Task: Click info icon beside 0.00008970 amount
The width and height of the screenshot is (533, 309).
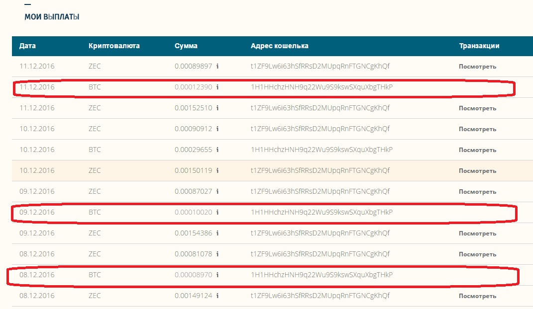Action: pos(217,275)
